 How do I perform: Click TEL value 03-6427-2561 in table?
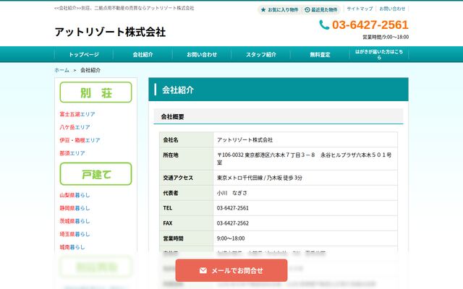(x=233, y=208)
